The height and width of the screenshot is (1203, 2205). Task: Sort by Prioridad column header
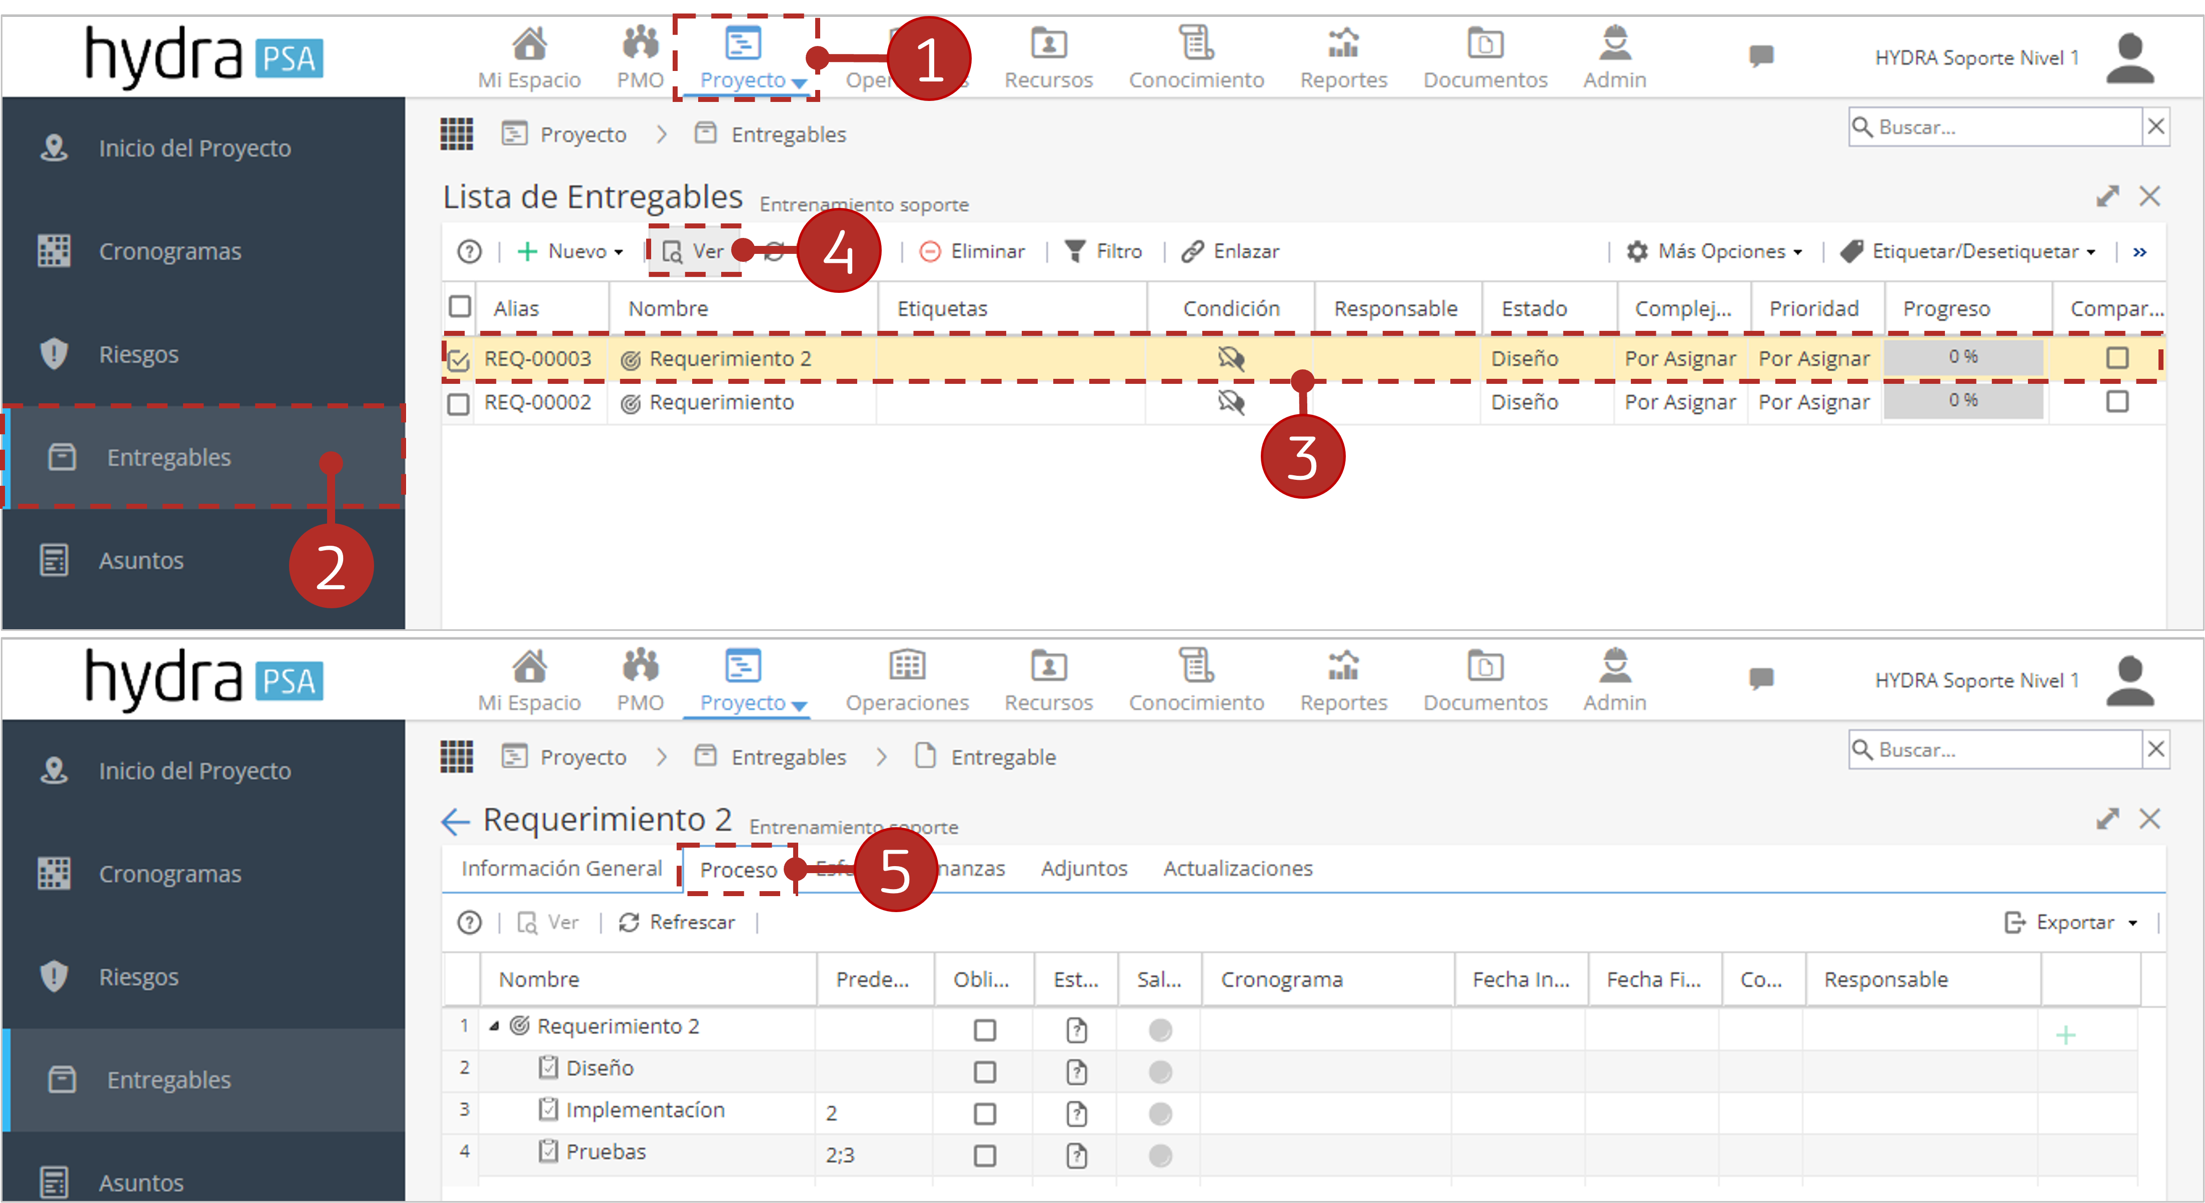point(1814,308)
